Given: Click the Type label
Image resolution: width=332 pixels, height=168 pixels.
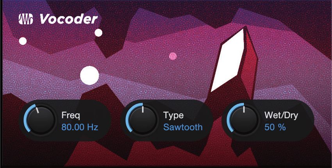Looking at the screenshot, I should [173, 115].
